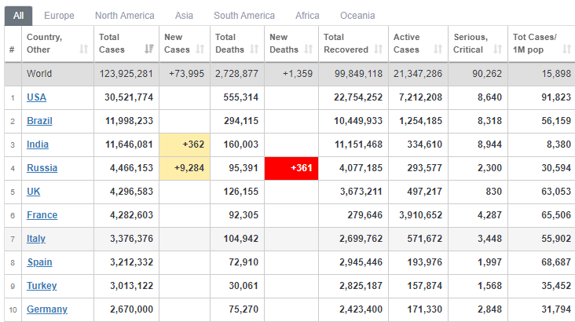Select UK total recovered 3,673,211
Viewport: 575px width, 322px height.
point(361,192)
